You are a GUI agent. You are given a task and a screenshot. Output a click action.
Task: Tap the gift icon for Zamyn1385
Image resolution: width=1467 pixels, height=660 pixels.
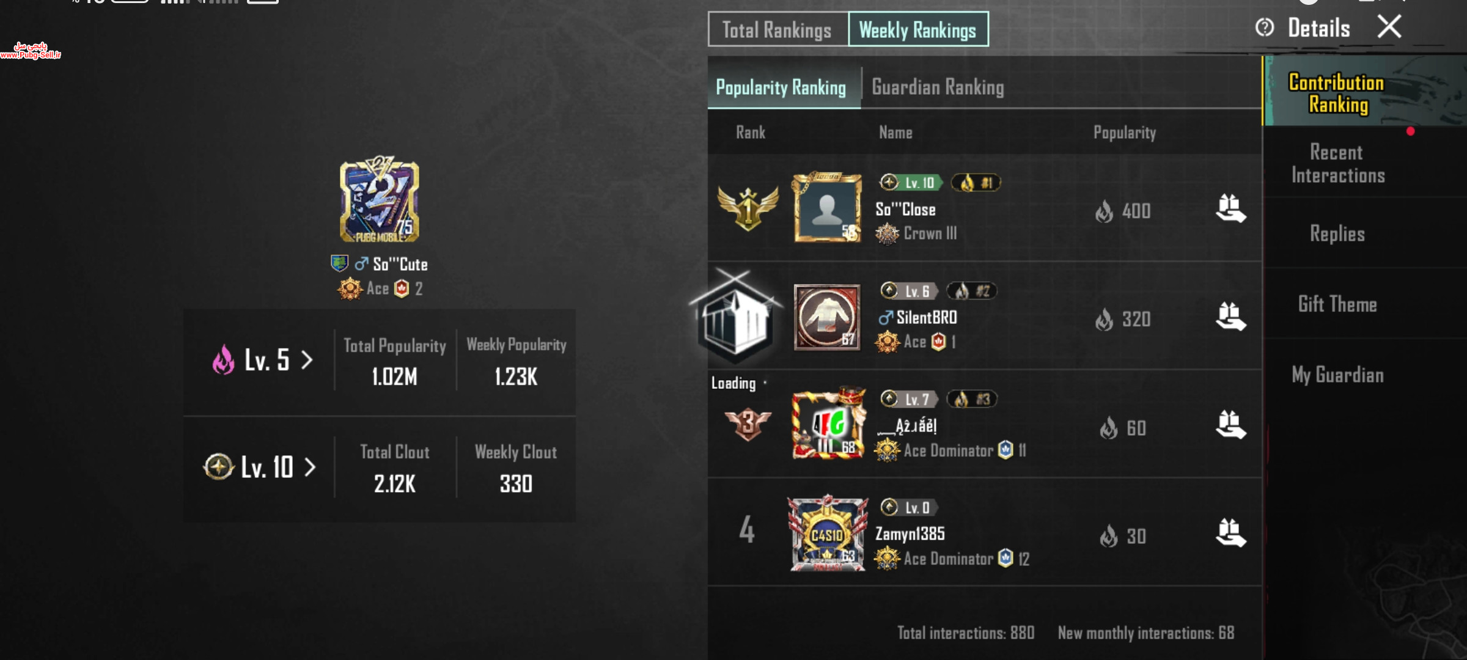pyautogui.click(x=1230, y=533)
